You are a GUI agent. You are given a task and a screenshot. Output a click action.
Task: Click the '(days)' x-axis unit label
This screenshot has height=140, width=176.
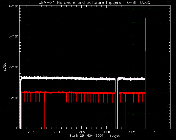click(115, 136)
